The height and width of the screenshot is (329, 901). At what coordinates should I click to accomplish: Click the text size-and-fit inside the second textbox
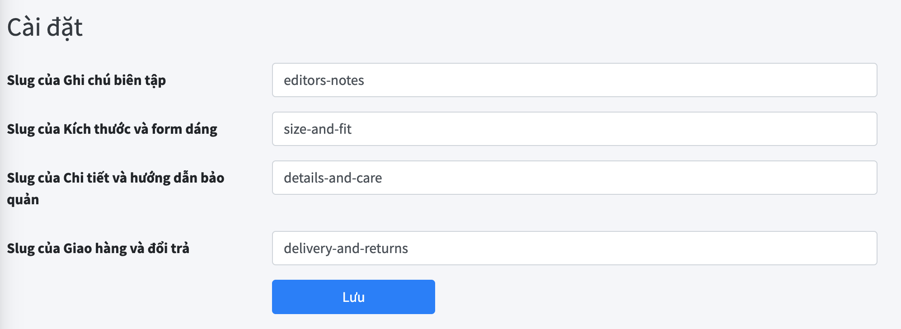(x=317, y=129)
